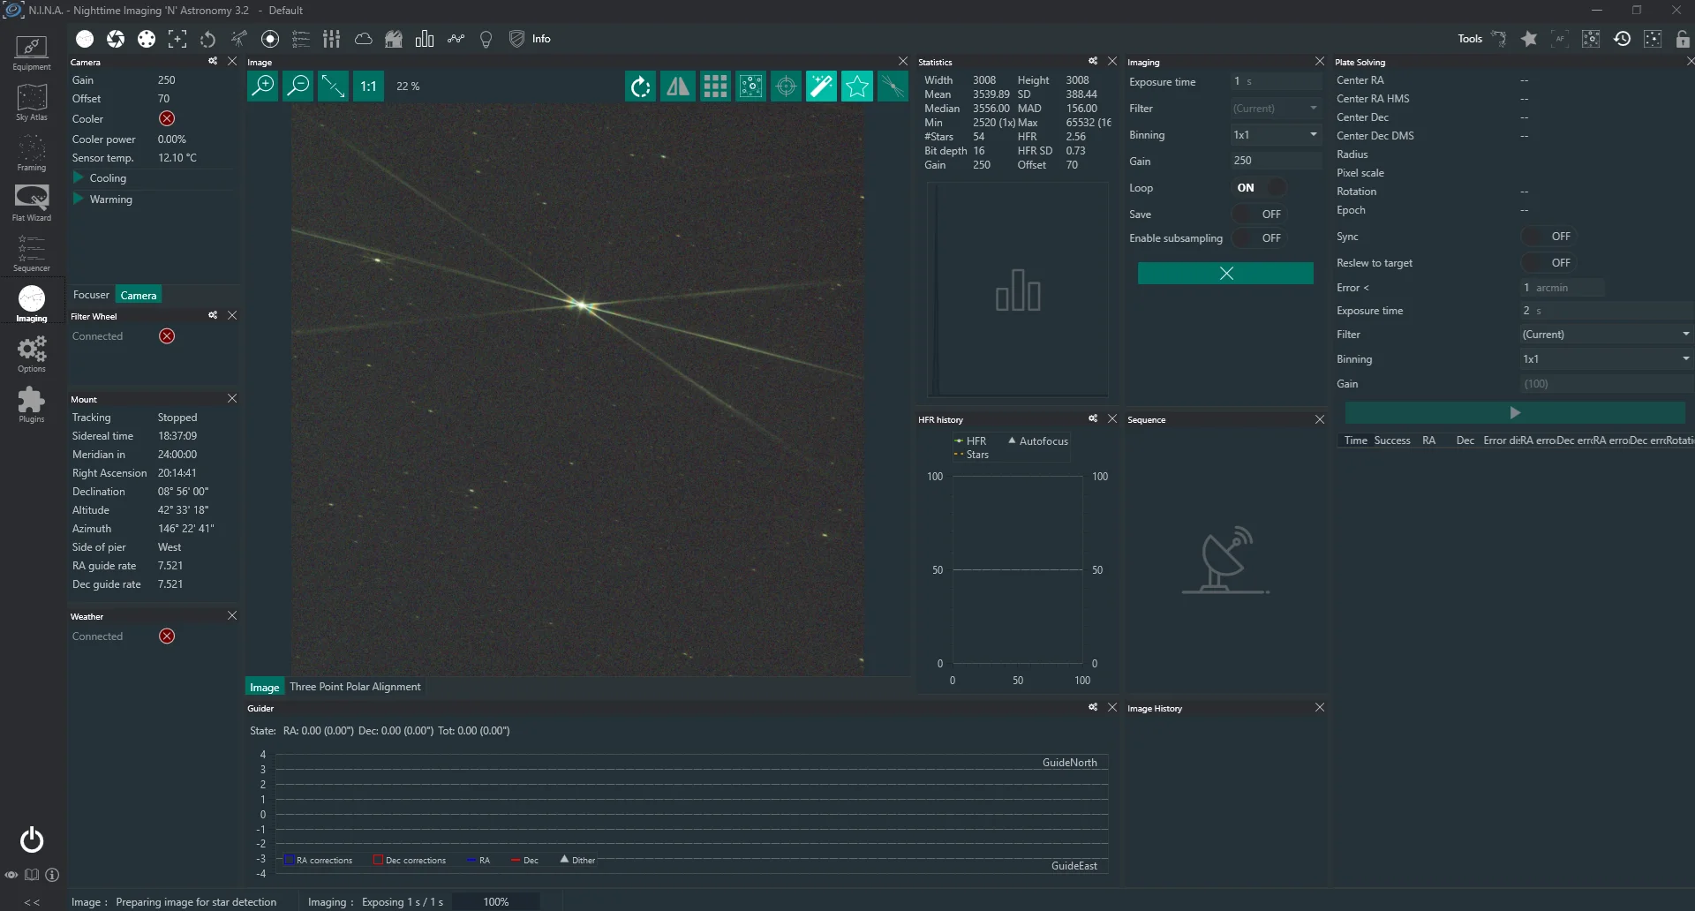Open the Tools menu label
Viewport: 1695px width, 911px height.
[1470, 39]
